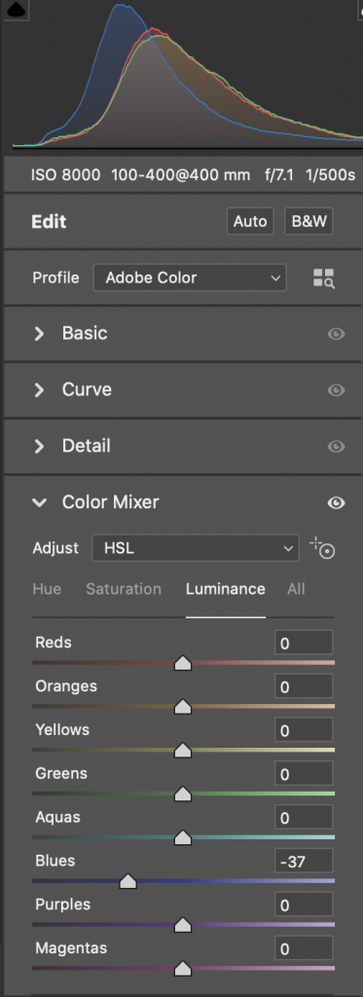Screen dimensions: 363x997
Task: Click the Oranges luminance value field
Action: [304, 687]
